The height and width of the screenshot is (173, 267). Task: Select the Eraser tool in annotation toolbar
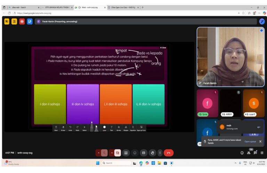click(x=63, y=128)
